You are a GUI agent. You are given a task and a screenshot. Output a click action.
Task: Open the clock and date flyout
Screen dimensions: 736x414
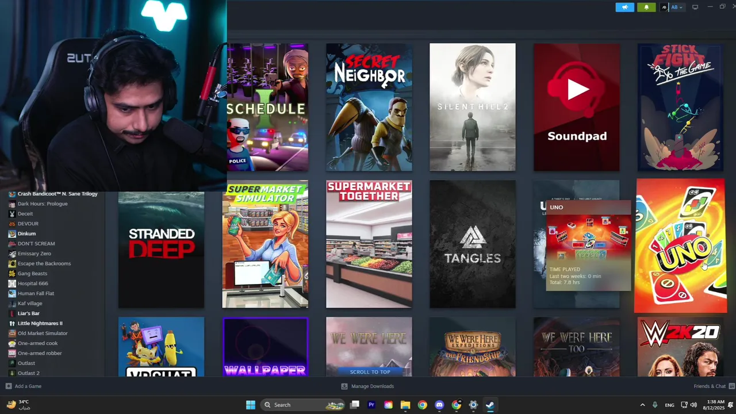click(713, 405)
